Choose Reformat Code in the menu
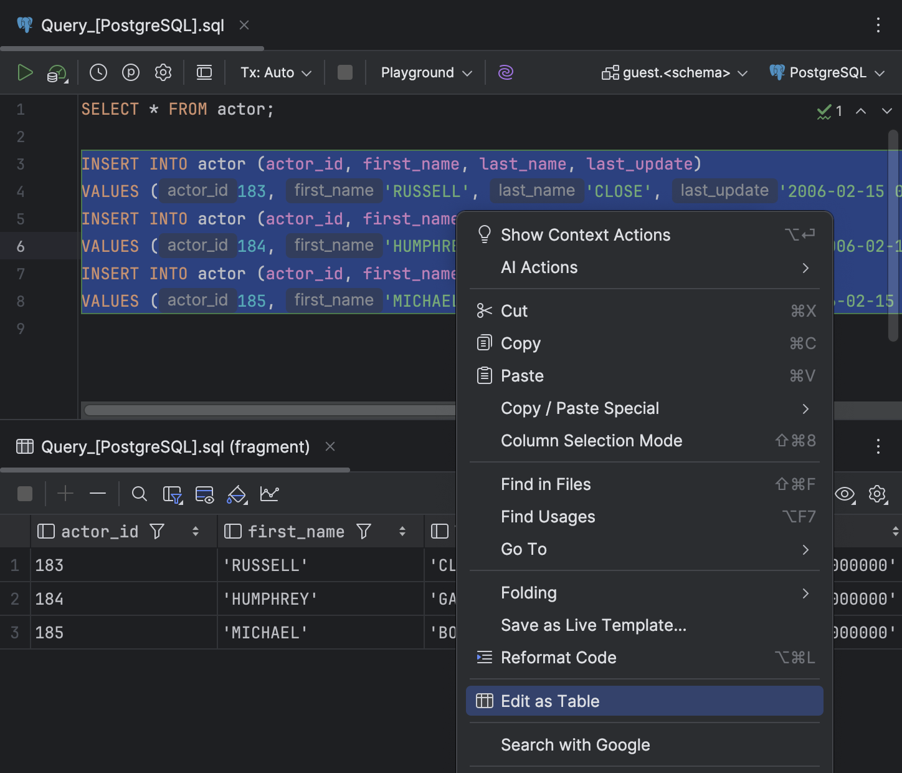 tap(559, 657)
